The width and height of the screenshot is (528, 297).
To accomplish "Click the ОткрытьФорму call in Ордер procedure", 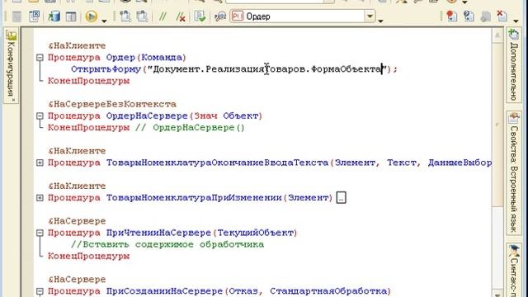I will 106,69.
